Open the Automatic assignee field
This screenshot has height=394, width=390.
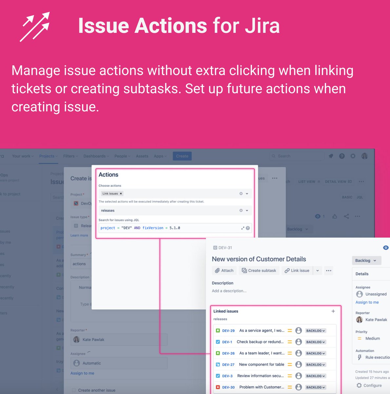click(x=119, y=363)
